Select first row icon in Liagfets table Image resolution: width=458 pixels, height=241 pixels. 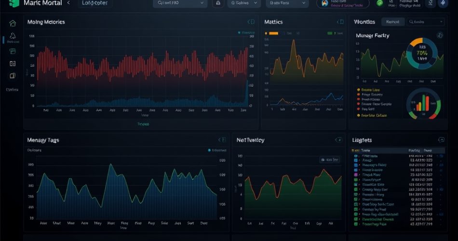[356, 156]
